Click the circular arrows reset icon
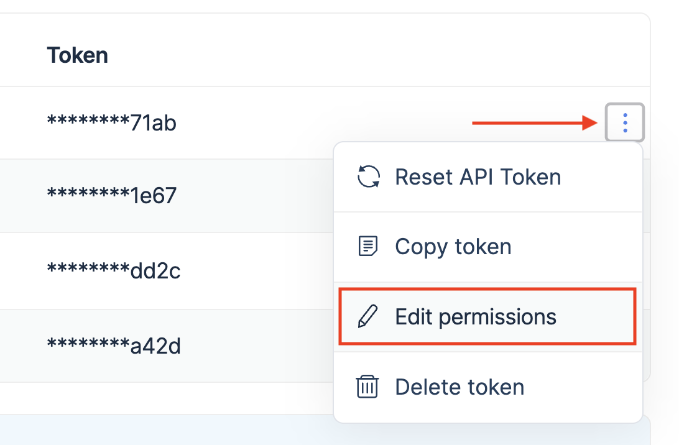Image resolution: width=679 pixels, height=445 pixels. tap(368, 177)
